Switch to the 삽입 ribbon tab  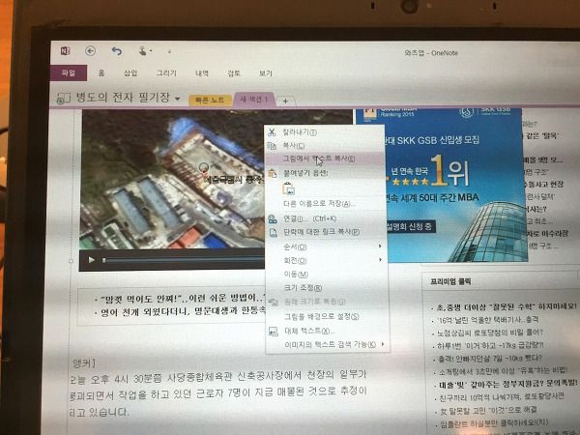click(x=130, y=72)
